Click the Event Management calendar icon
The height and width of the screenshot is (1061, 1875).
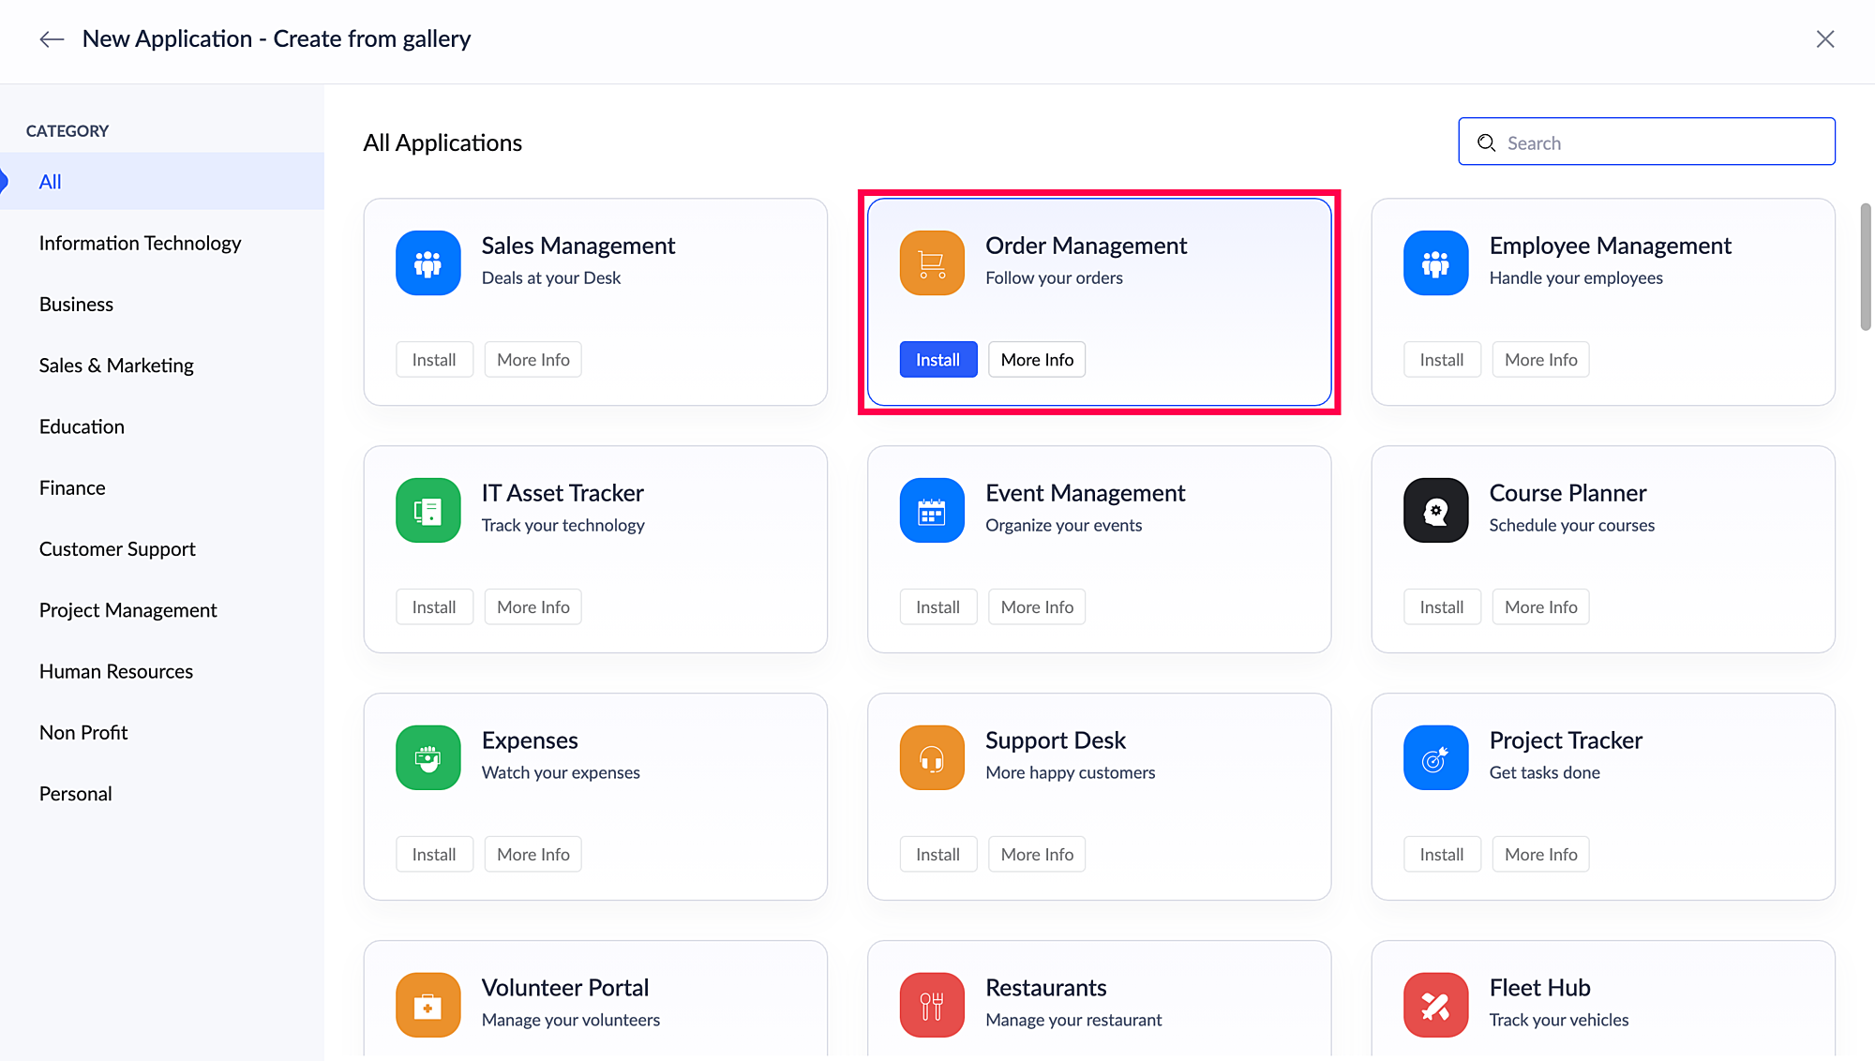pyautogui.click(x=932, y=511)
